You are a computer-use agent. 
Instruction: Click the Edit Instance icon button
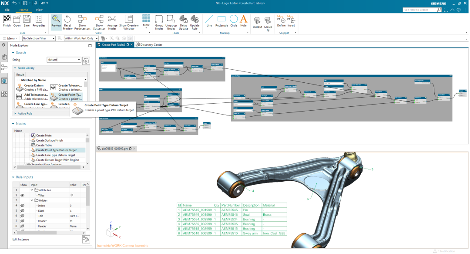pyautogui.click(x=86, y=239)
